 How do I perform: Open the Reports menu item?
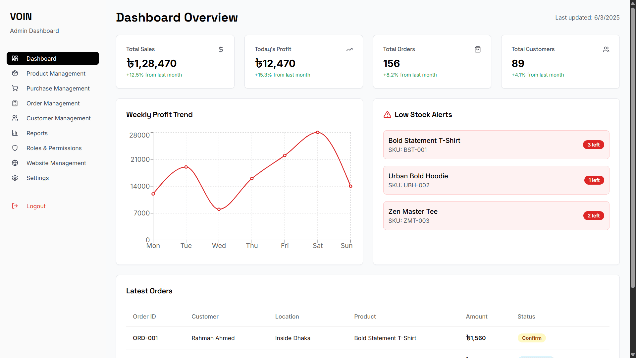click(37, 133)
